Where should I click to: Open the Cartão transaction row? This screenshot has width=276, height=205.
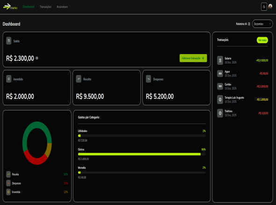(x=243, y=86)
